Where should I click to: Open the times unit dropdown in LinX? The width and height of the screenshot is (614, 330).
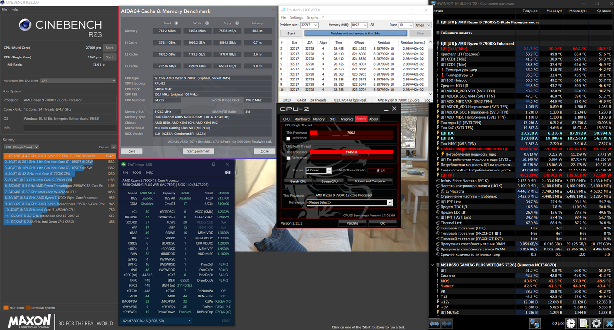click(x=423, y=25)
